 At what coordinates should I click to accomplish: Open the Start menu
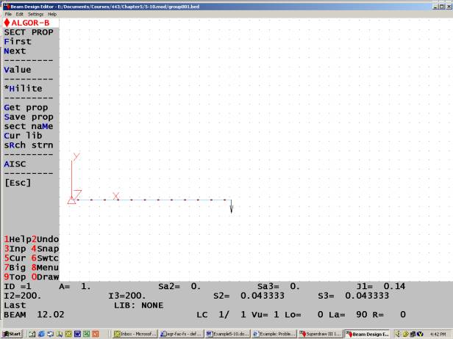tap(12, 334)
